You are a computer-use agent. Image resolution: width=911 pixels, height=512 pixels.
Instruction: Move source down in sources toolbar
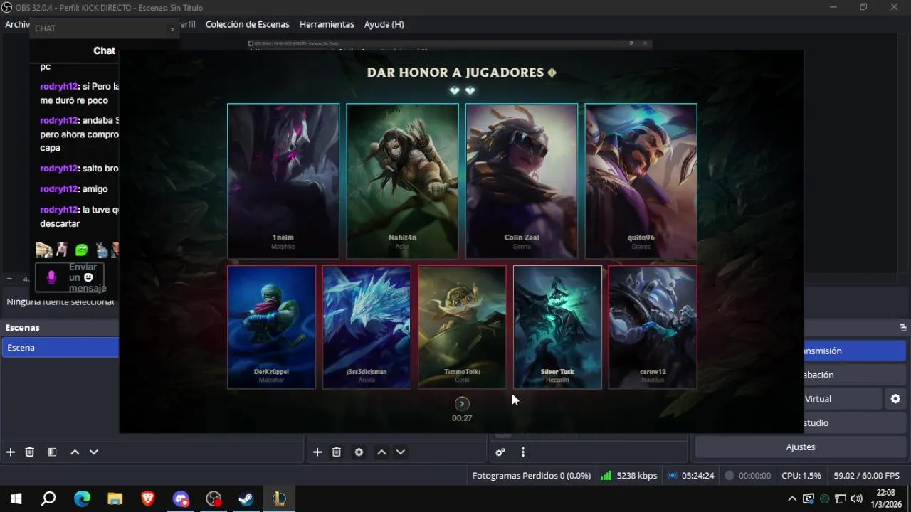click(401, 452)
